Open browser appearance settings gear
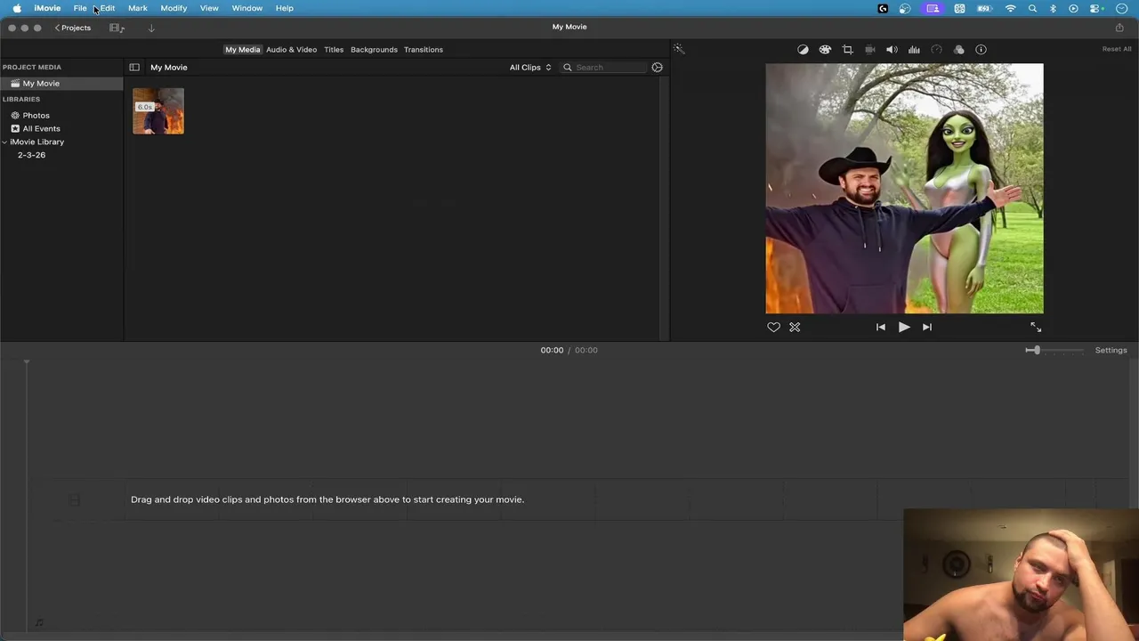The image size is (1139, 641). point(657,68)
